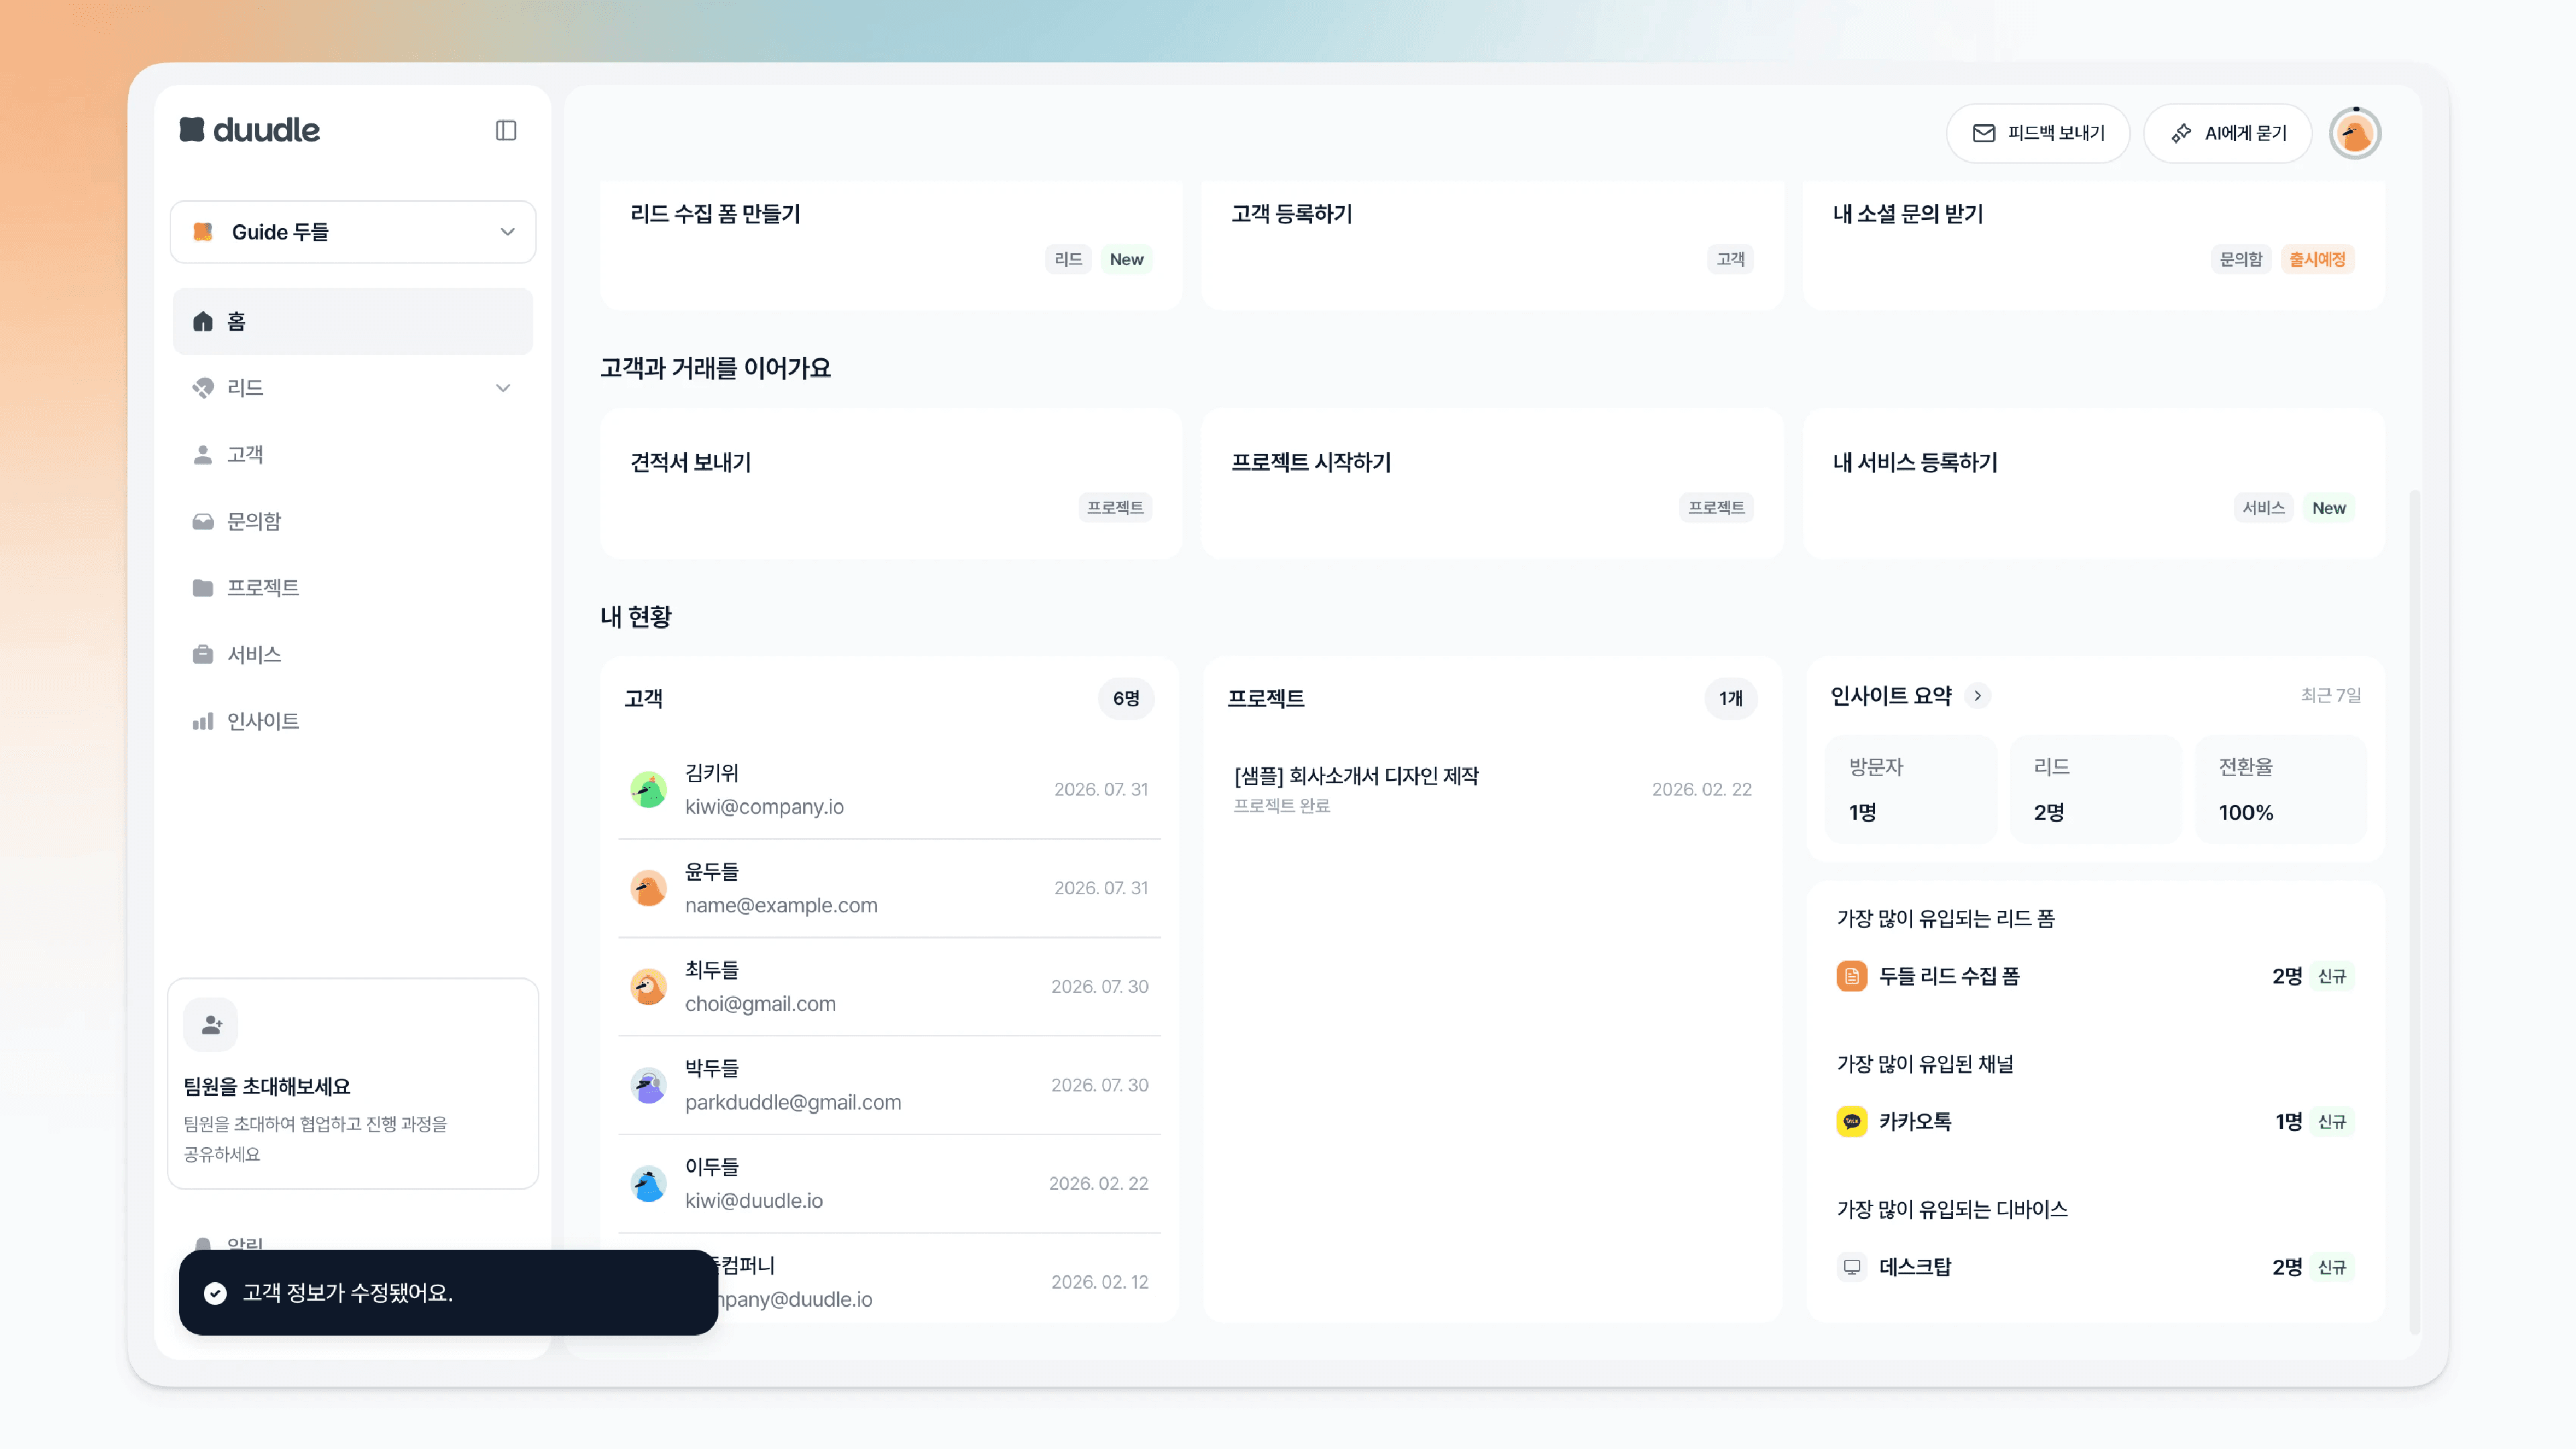
Task: Click 박두들's purple avatar
Action: click(x=648, y=1085)
